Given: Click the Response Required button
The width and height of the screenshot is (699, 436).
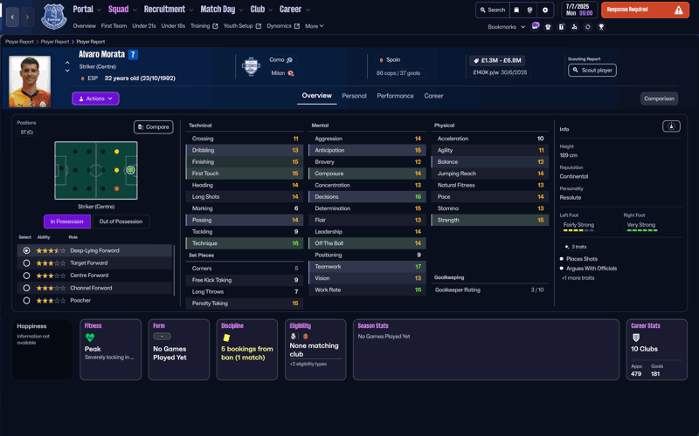Looking at the screenshot, I should 645,10.
